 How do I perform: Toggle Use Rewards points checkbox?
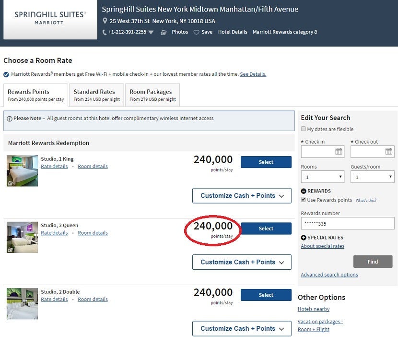(x=304, y=200)
